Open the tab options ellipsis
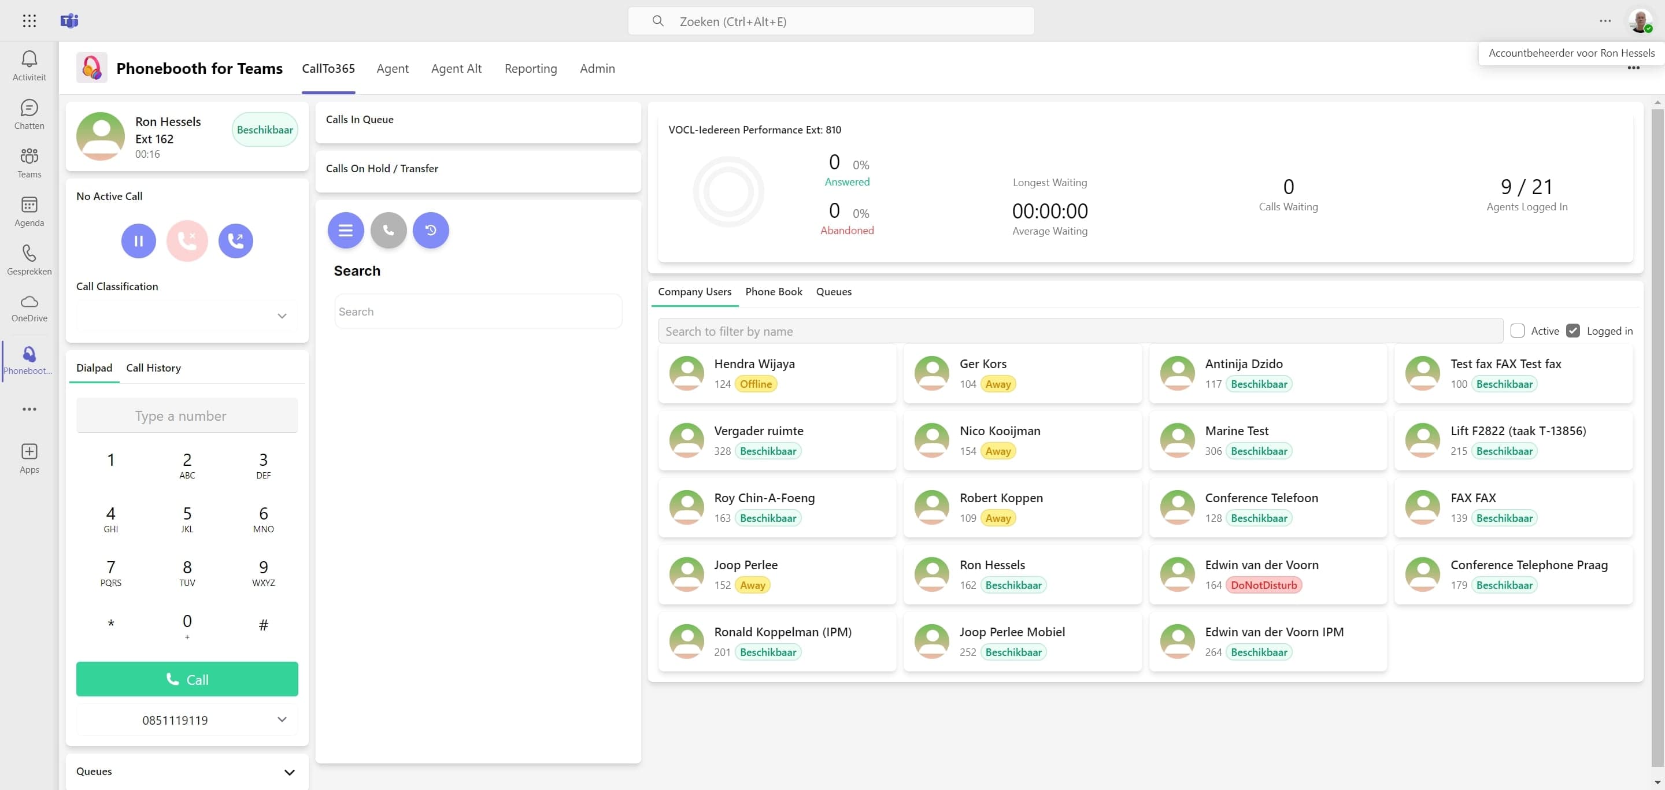This screenshot has height=790, width=1665. point(1633,68)
